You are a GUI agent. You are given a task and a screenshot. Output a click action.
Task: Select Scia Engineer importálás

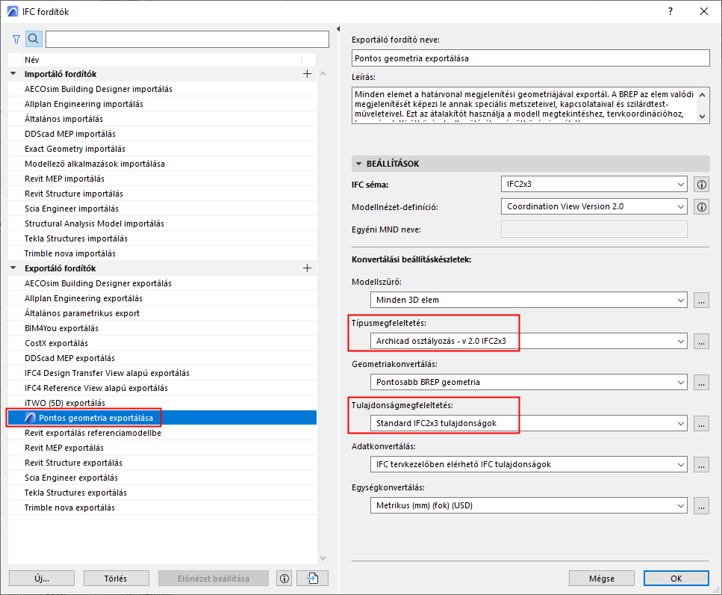(x=163, y=209)
